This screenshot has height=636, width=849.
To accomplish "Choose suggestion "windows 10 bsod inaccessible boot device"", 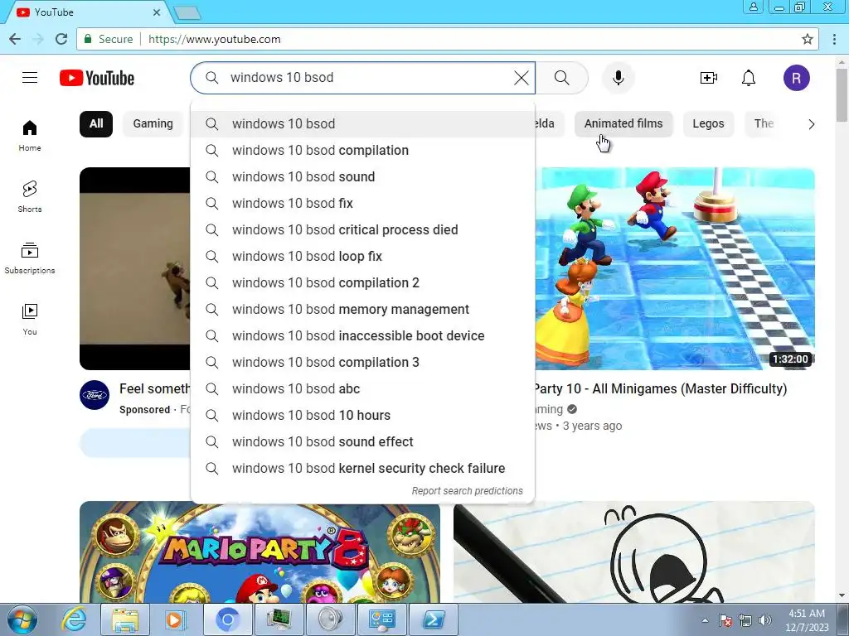I will click(363, 336).
